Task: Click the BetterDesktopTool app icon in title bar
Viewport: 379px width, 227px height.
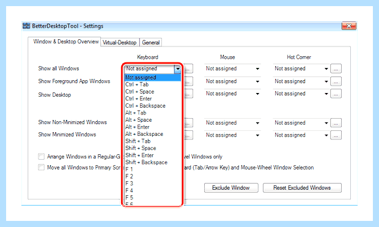Action: point(26,26)
